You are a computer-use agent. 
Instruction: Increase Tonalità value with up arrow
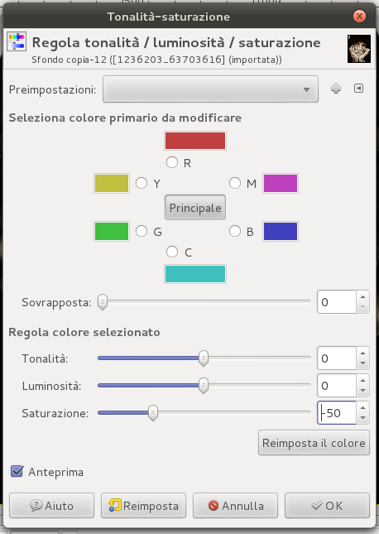(x=363, y=354)
